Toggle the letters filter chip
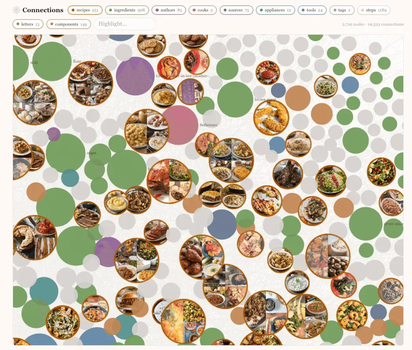Viewport: 412px width, 350px height. (x=28, y=24)
